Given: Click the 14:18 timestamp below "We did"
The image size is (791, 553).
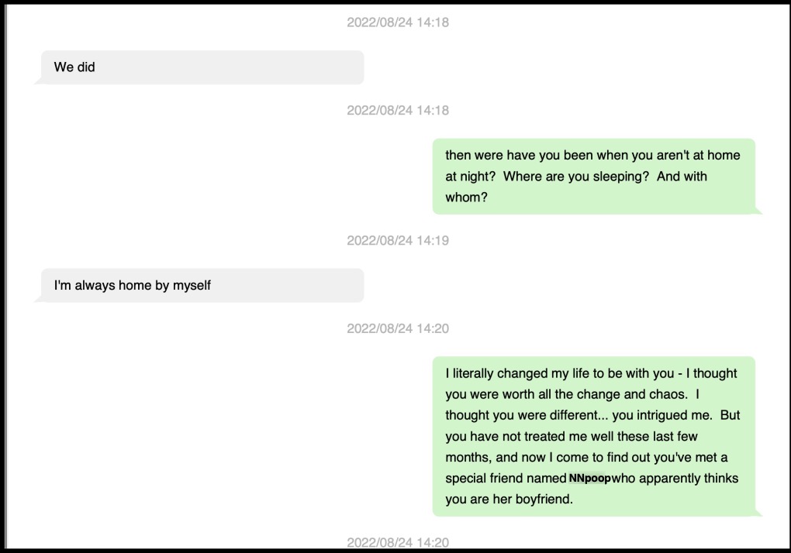Looking at the screenshot, I should click(x=397, y=110).
